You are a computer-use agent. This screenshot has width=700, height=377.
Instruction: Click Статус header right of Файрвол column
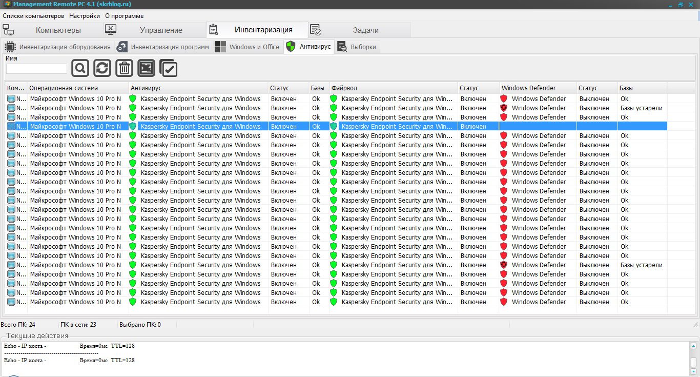pyautogui.click(x=479, y=88)
